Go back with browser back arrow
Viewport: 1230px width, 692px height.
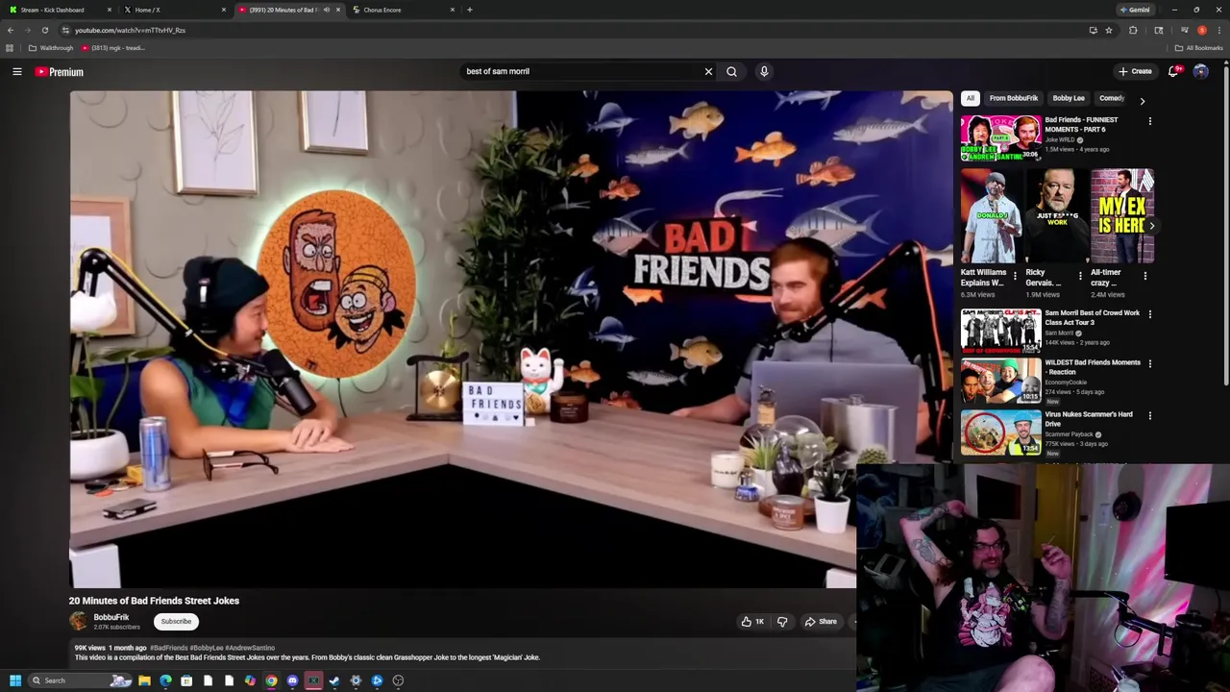coord(11,30)
